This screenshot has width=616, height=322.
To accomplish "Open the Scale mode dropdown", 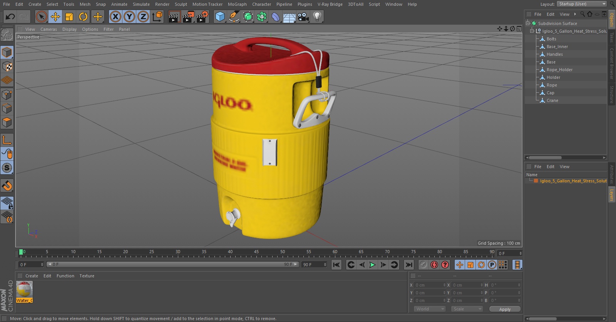I will pos(467,309).
